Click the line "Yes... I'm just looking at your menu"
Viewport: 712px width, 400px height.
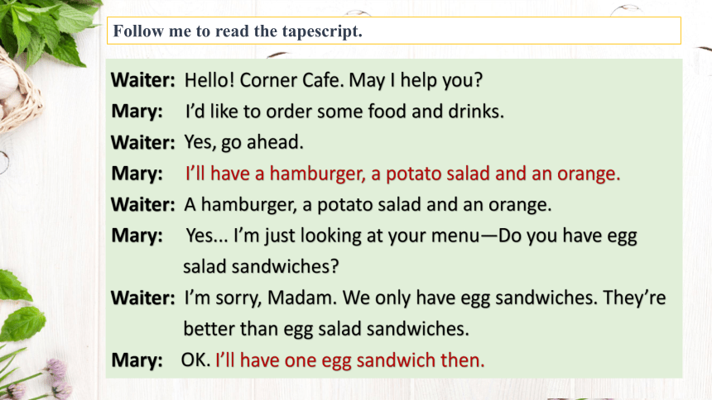coord(332,236)
